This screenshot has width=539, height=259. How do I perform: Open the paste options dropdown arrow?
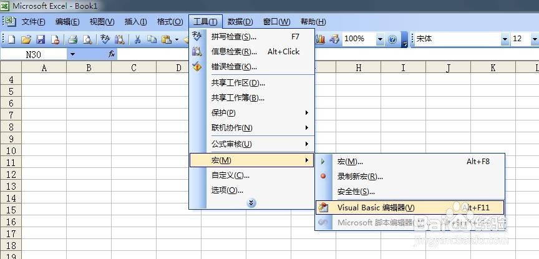coord(177,39)
